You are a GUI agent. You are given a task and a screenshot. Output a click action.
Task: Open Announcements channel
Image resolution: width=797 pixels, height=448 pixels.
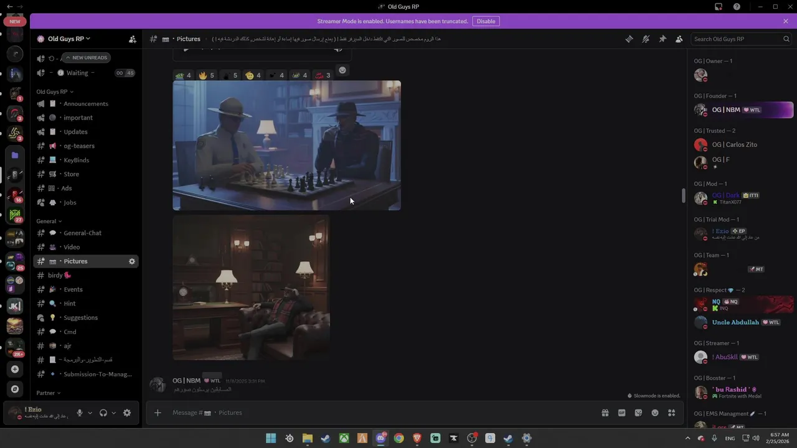85,103
